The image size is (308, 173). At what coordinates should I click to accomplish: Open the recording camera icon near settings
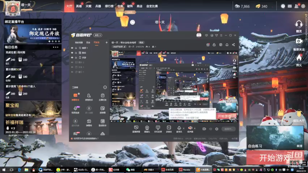point(204,129)
